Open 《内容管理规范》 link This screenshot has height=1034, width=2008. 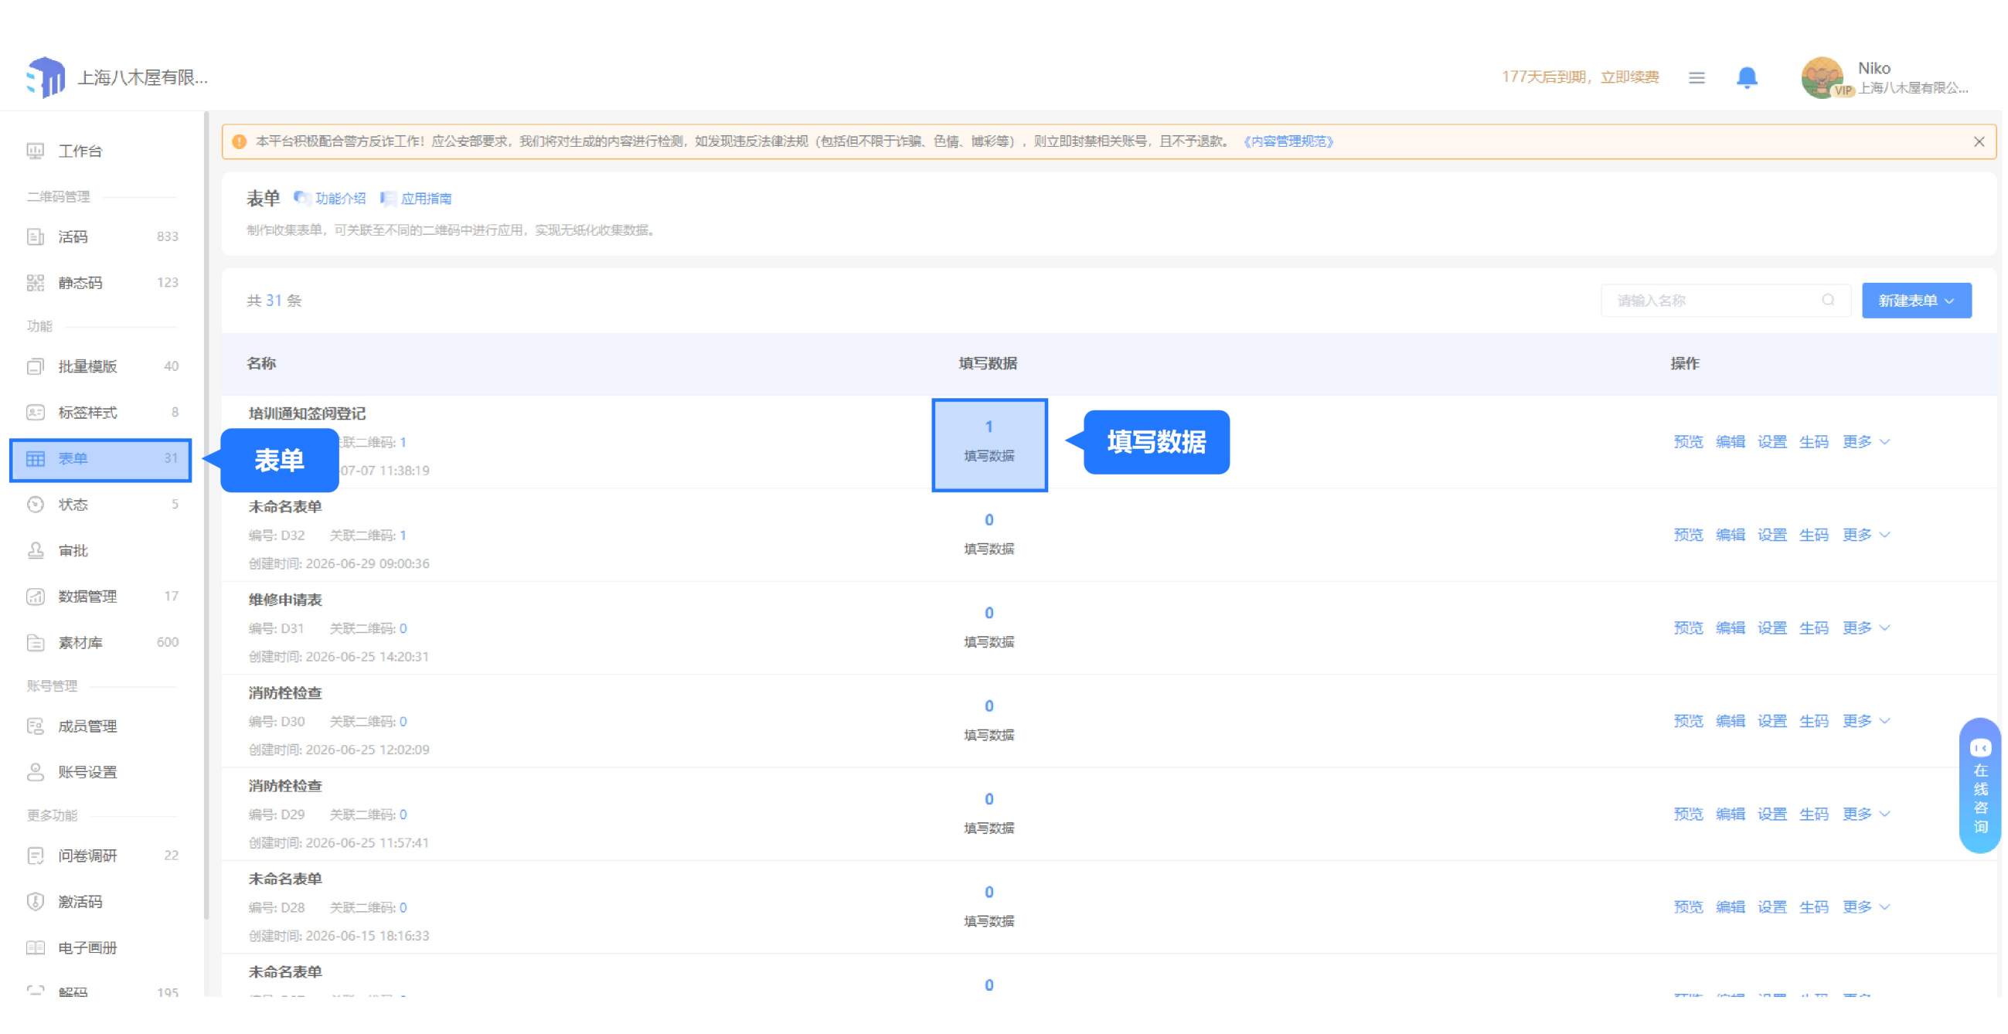[x=1288, y=142]
